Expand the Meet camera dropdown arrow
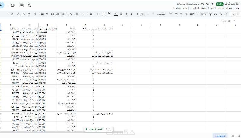Image resolution: width=241 pixels, height=138 pixels. click(9, 5)
